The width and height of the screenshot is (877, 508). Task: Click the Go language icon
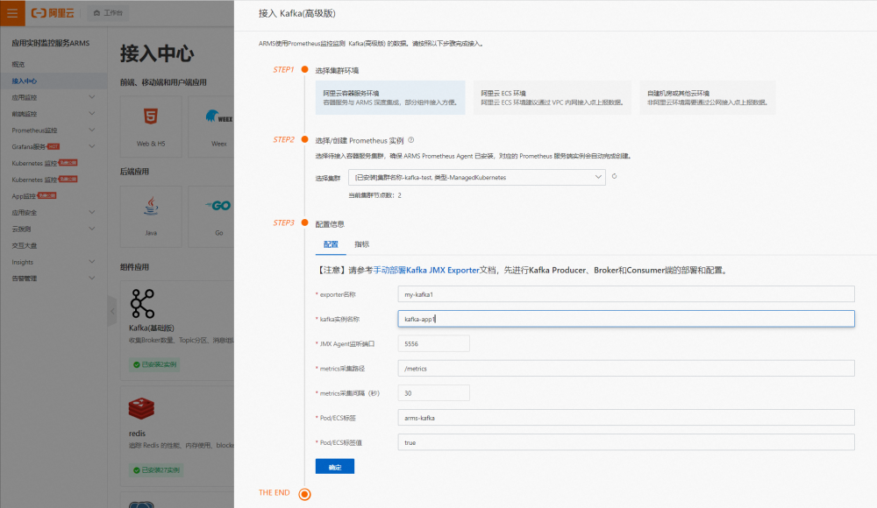point(218,206)
